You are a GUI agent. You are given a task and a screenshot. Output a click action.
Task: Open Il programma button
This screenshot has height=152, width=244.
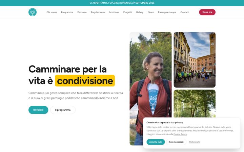(x=63, y=110)
